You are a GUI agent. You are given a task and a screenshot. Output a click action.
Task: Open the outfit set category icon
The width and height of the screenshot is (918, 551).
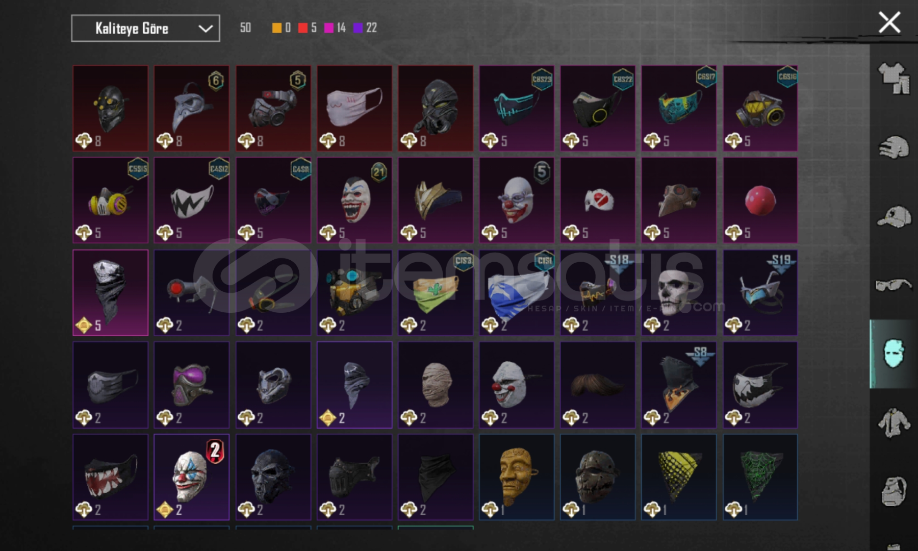pyautogui.click(x=894, y=78)
